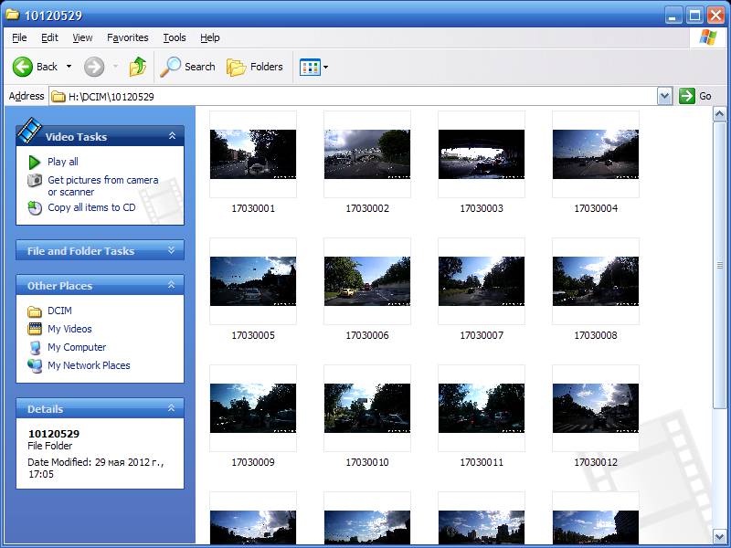Select video thumbnail 17030001
The image size is (731, 548).
[x=253, y=154]
